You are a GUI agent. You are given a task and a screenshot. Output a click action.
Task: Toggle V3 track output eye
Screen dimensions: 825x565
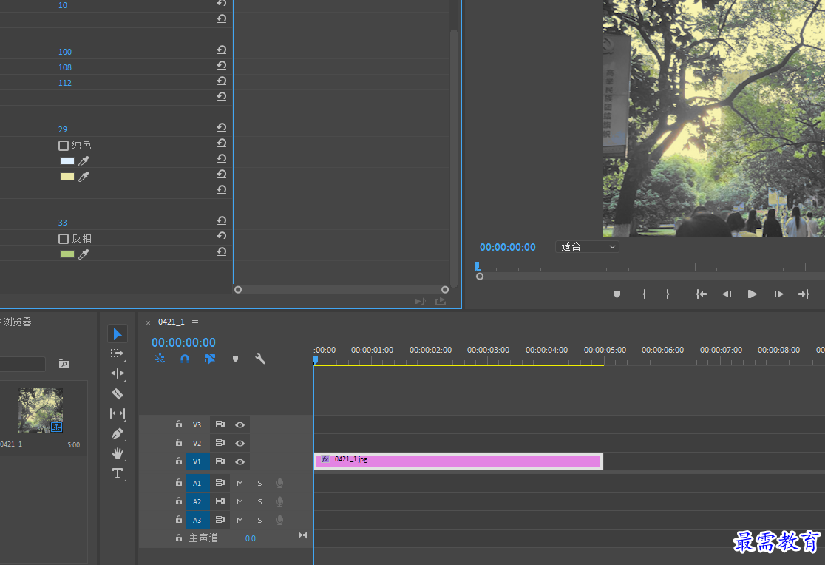pyautogui.click(x=240, y=425)
